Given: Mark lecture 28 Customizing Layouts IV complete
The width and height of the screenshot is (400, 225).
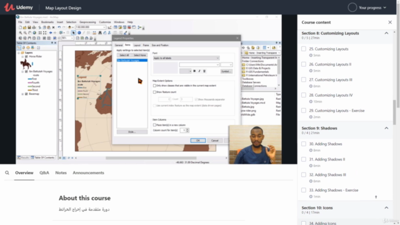Looking at the screenshot, I should coord(304,95).
